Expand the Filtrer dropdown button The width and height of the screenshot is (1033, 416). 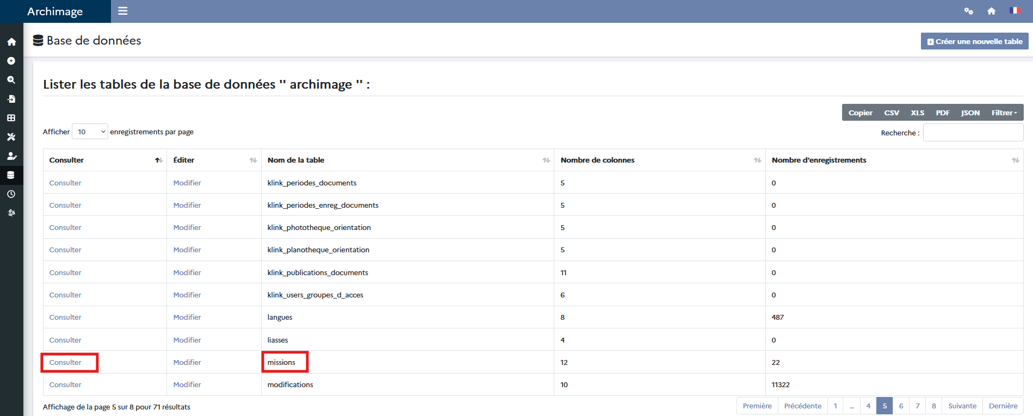(x=1004, y=113)
